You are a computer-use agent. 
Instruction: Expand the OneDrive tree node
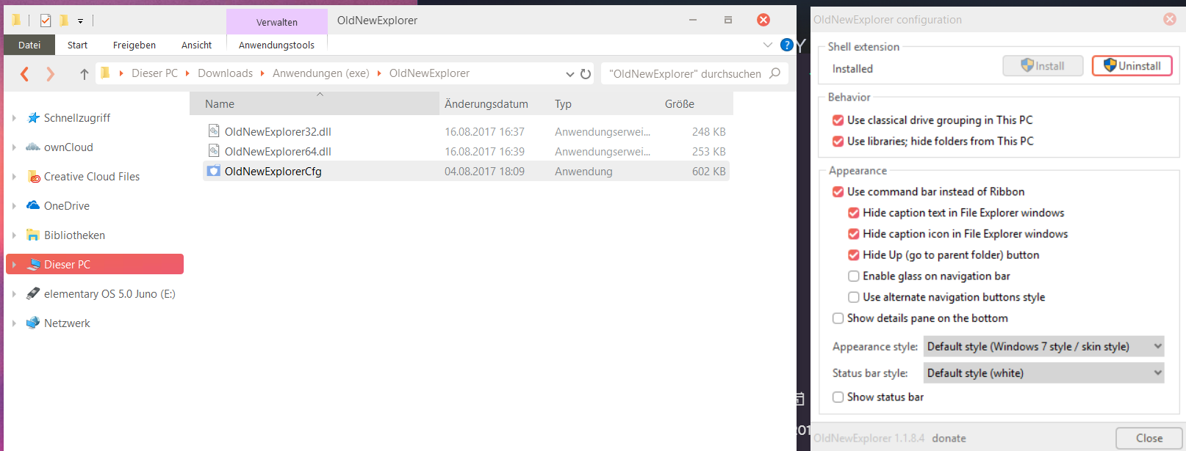(14, 205)
